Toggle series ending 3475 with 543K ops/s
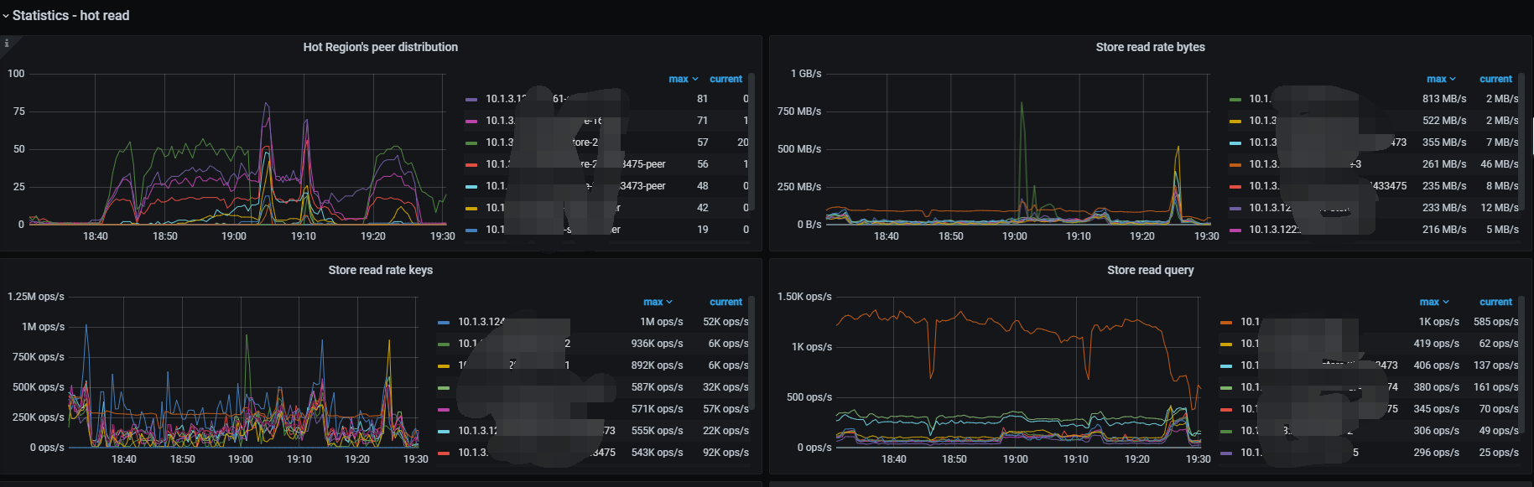Viewport: 1534px width, 487px height. coord(537,453)
